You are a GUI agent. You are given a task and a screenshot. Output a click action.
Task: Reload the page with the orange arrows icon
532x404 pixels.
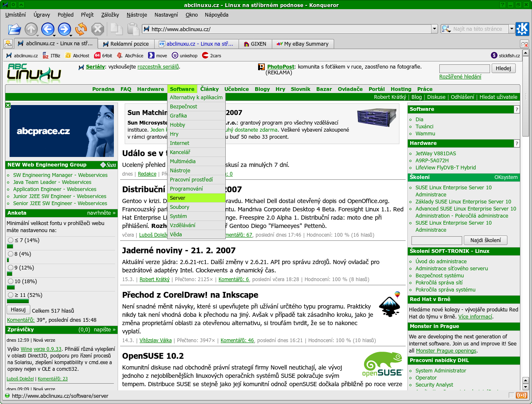coord(81,29)
